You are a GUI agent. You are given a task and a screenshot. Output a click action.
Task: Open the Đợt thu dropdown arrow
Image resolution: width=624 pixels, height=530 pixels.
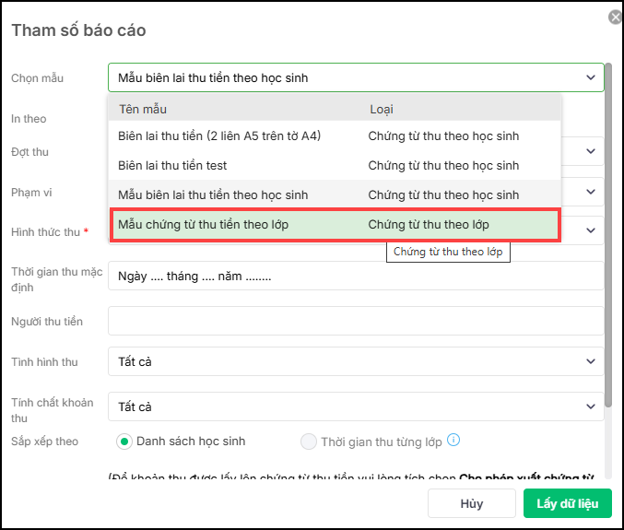click(591, 150)
